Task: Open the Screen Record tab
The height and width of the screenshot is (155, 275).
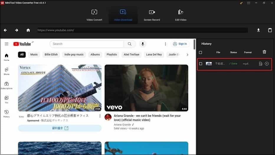Action: 152,15
